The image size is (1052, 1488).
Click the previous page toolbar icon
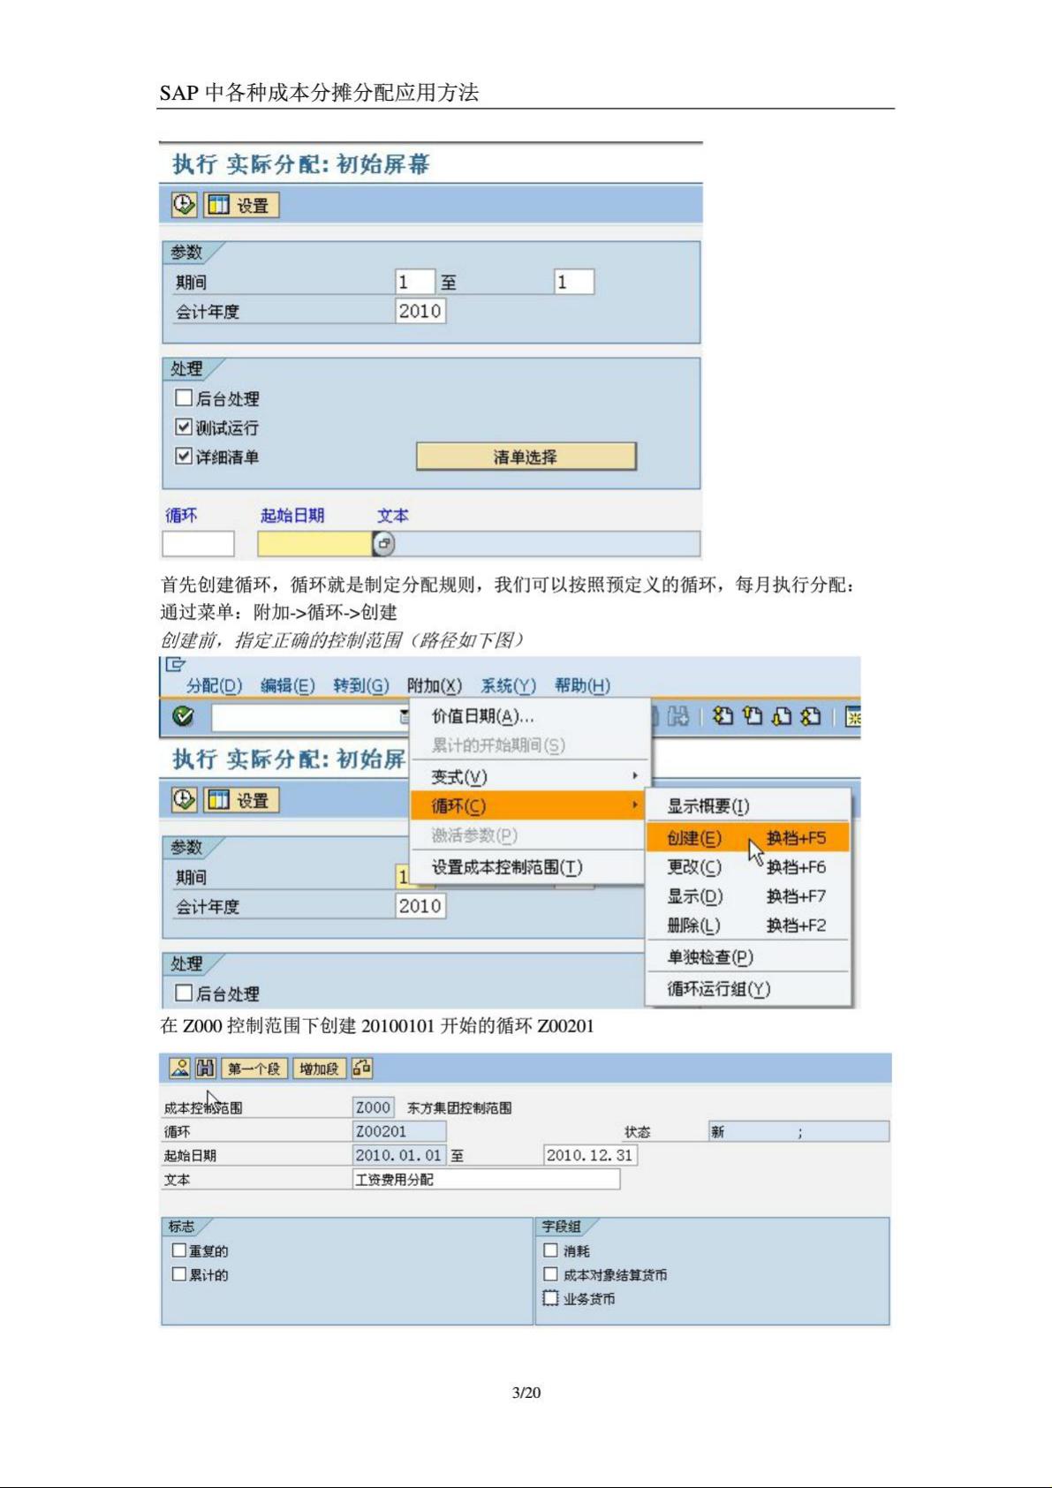753,716
